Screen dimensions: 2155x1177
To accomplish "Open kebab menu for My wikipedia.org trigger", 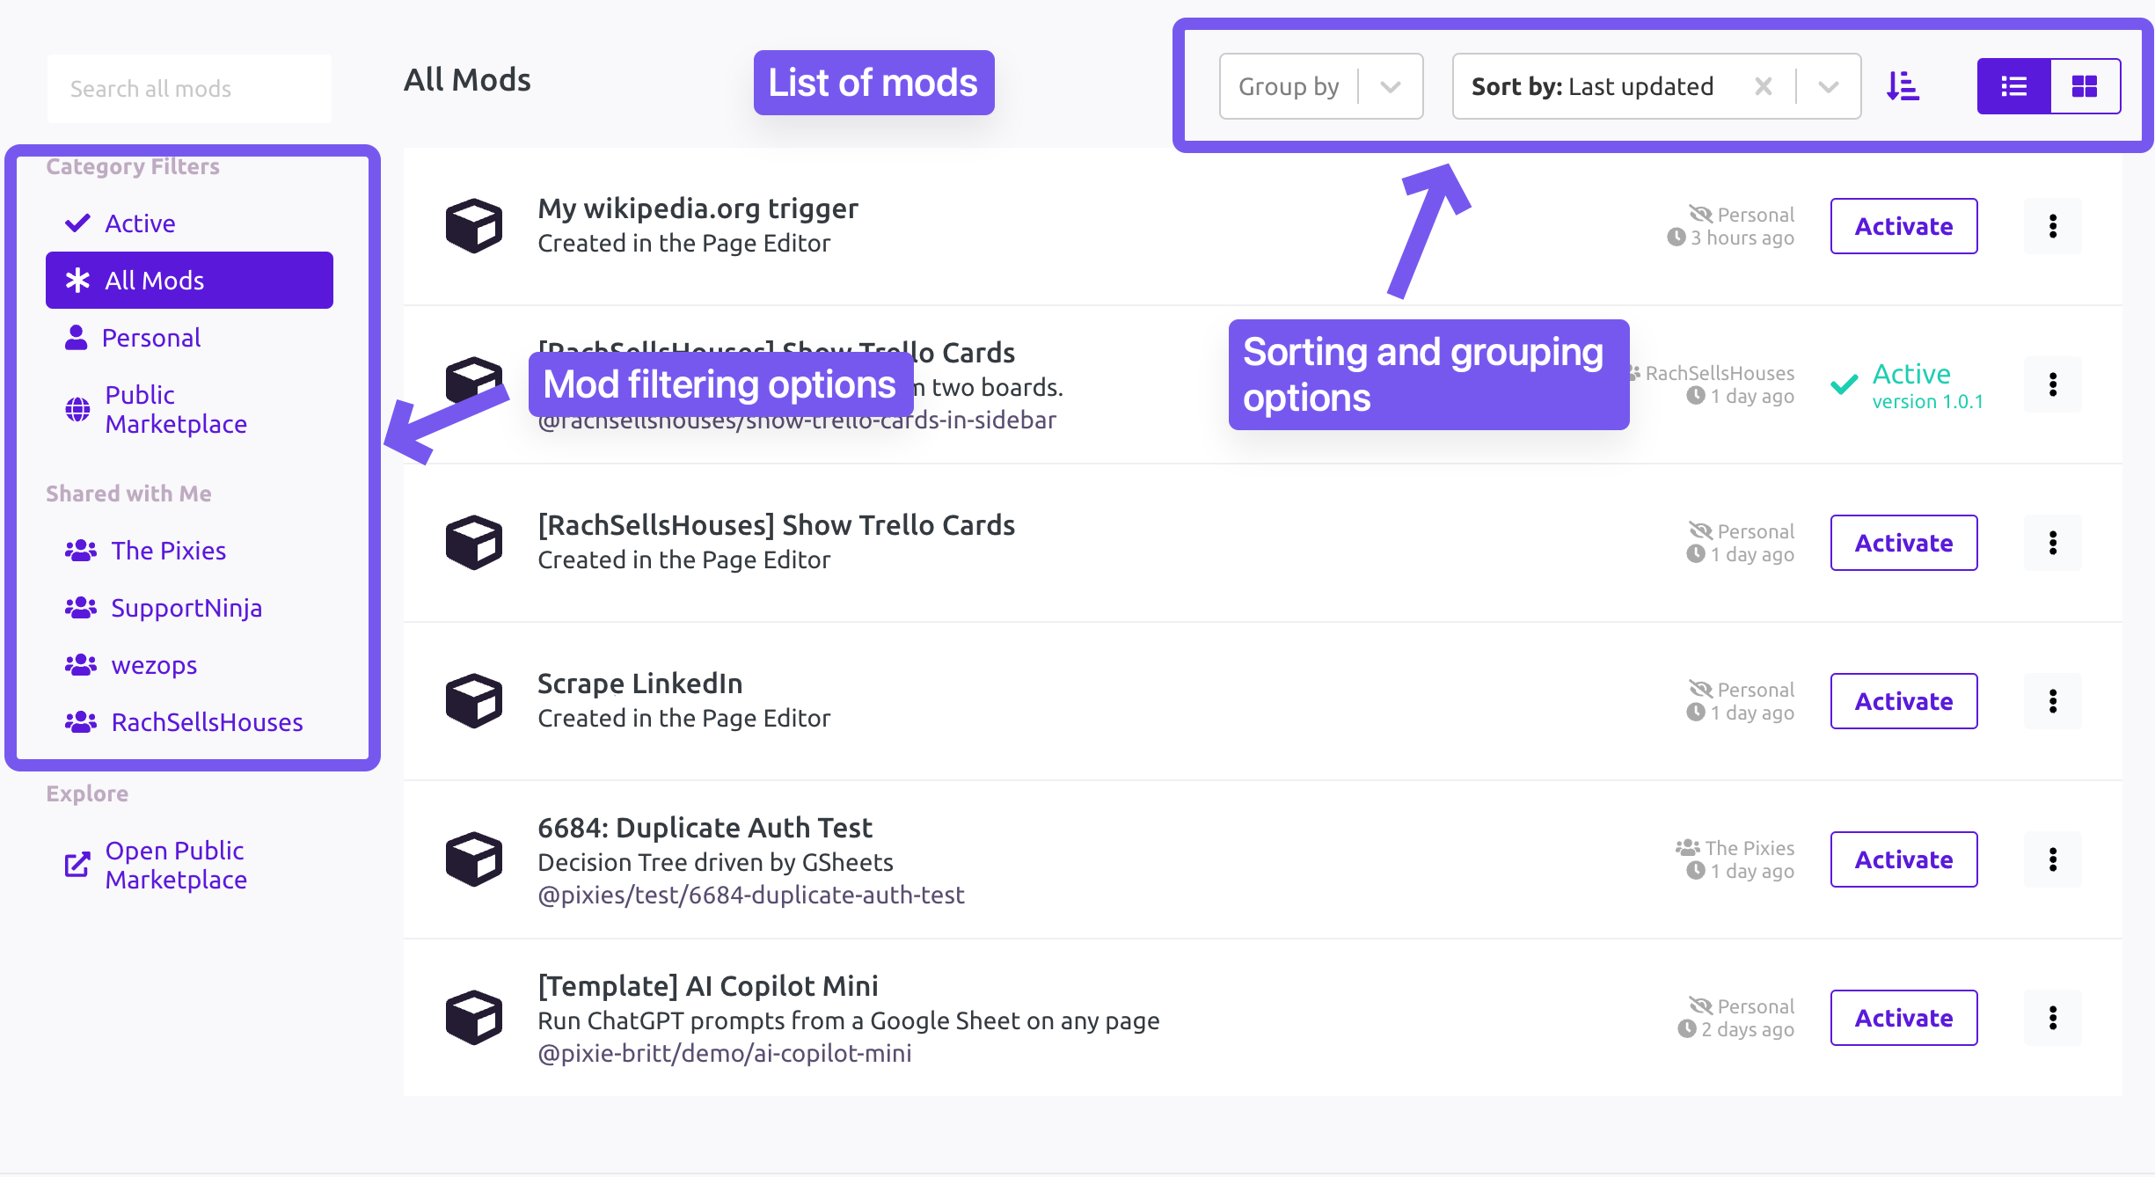I will (x=2052, y=226).
